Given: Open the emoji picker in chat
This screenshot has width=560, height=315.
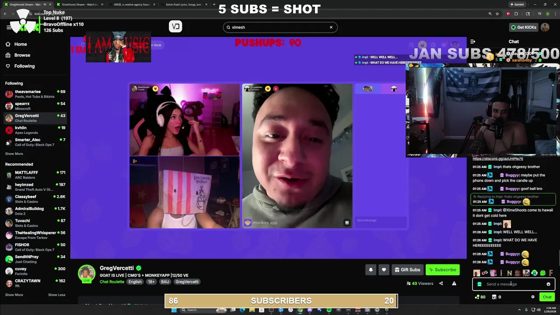Looking at the screenshot, I should (548, 284).
